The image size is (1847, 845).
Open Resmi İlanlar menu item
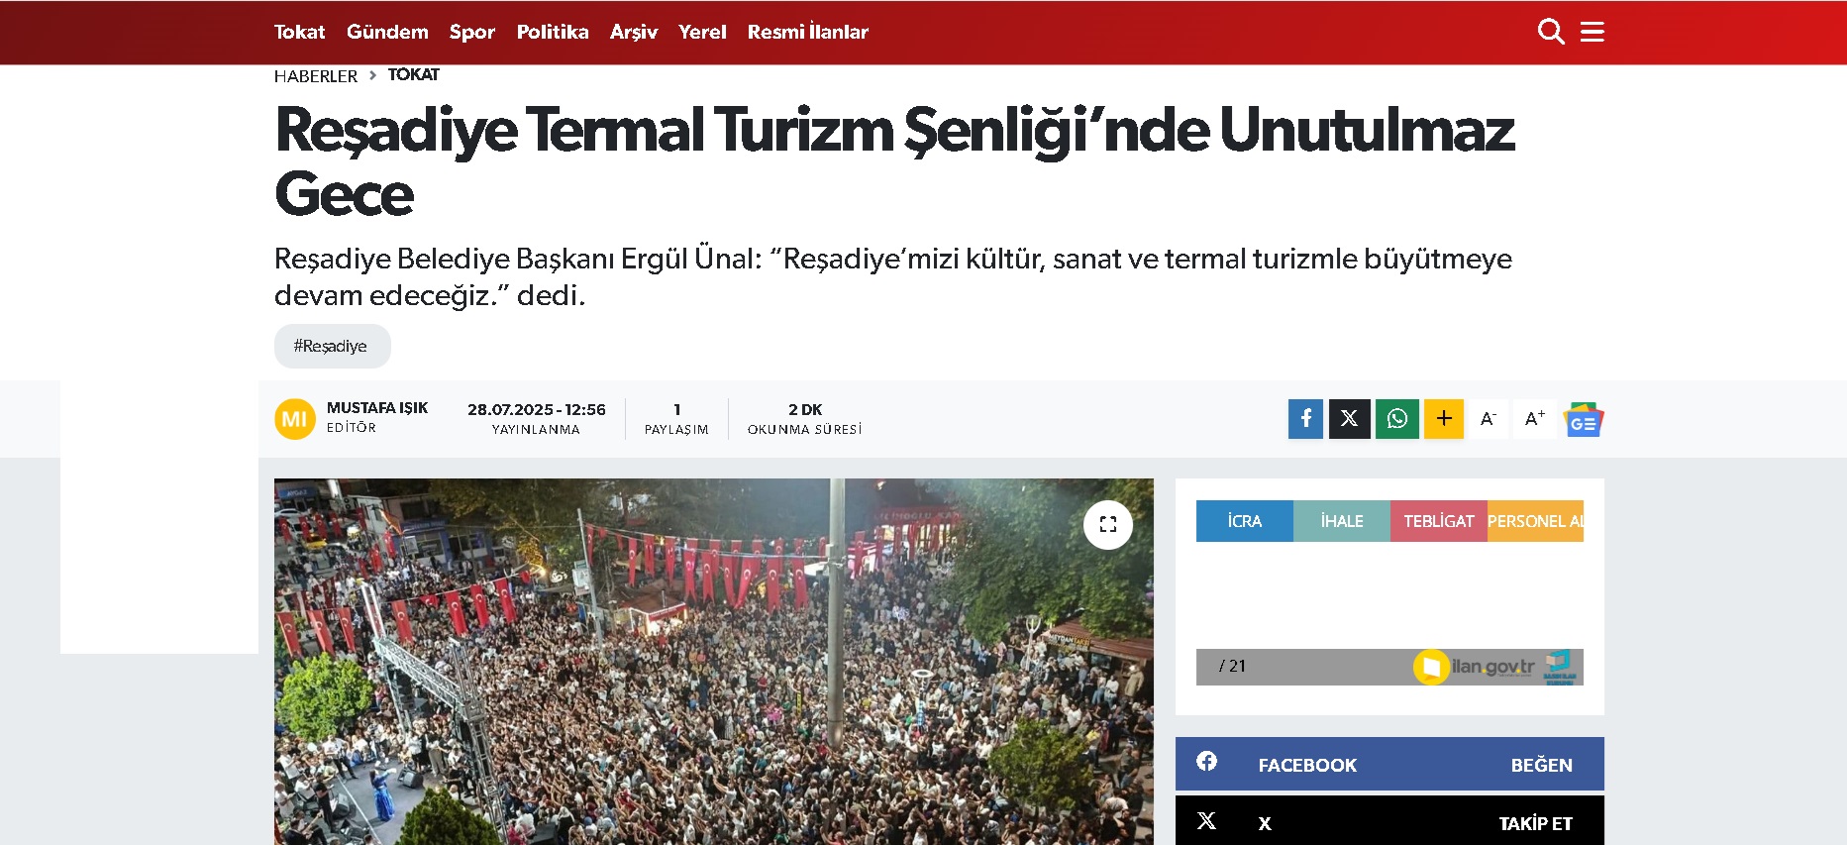808,32
